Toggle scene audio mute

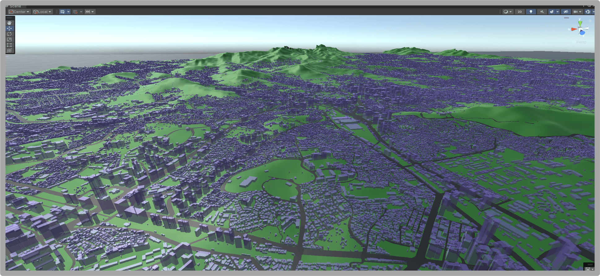pos(542,12)
